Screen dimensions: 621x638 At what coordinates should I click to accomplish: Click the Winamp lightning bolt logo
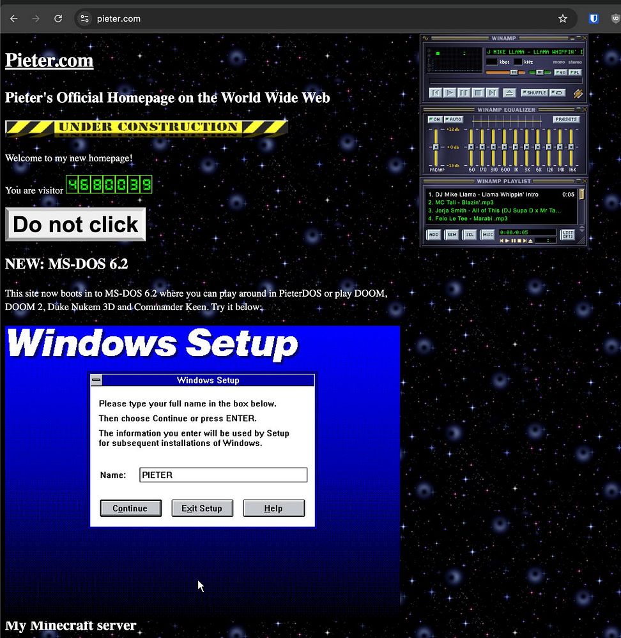578,94
